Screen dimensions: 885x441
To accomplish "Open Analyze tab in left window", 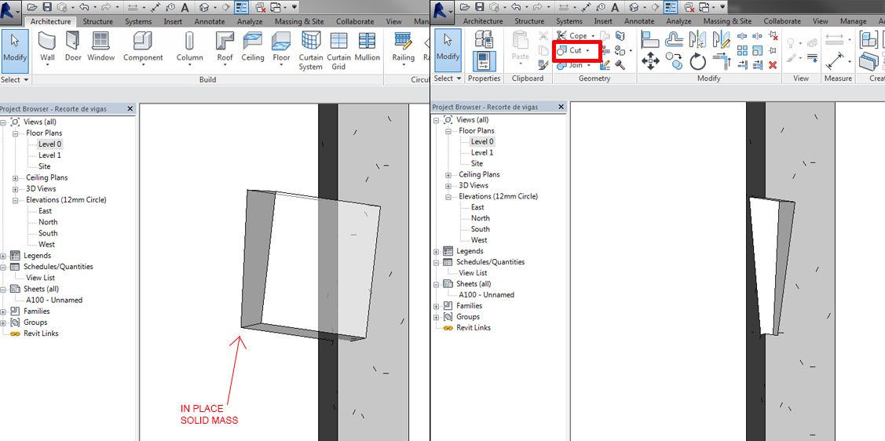I will [x=250, y=21].
